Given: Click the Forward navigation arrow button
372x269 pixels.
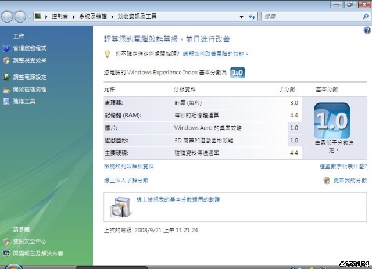Looking at the screenshot, I should 20,17.
